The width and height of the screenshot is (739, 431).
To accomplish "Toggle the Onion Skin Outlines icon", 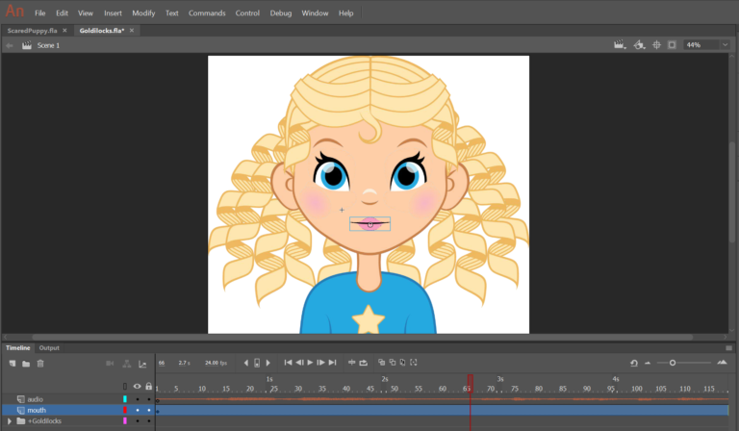I will [x=393, y=363].
